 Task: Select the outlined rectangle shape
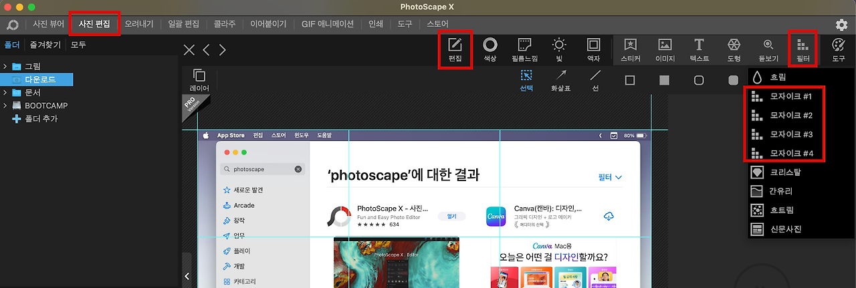coord(630,80)
